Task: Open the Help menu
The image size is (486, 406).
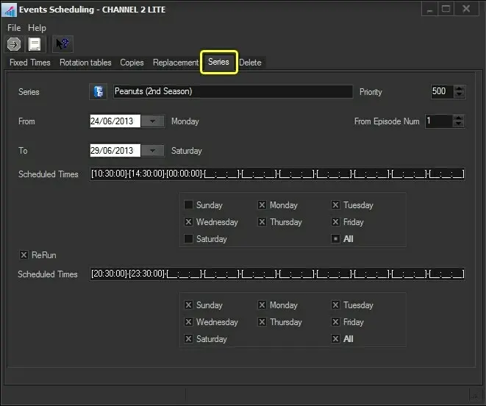Action: coord(37,28)
